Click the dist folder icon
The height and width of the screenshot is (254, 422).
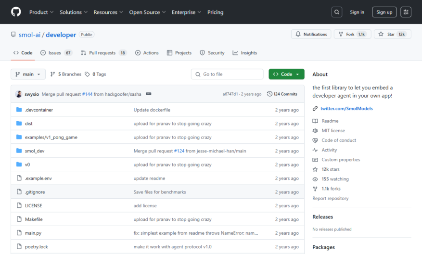click(x=19, y=124)
